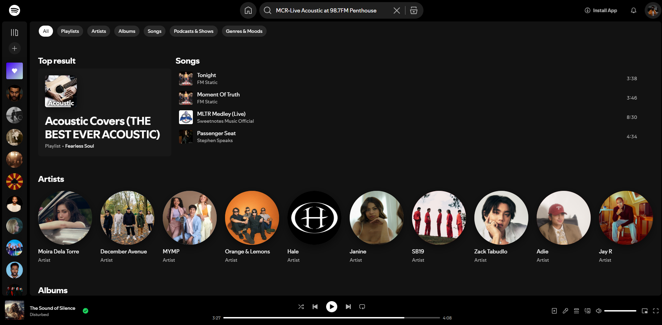
Task: Open the create playlist plus button
Action: (x=15, y=48)
